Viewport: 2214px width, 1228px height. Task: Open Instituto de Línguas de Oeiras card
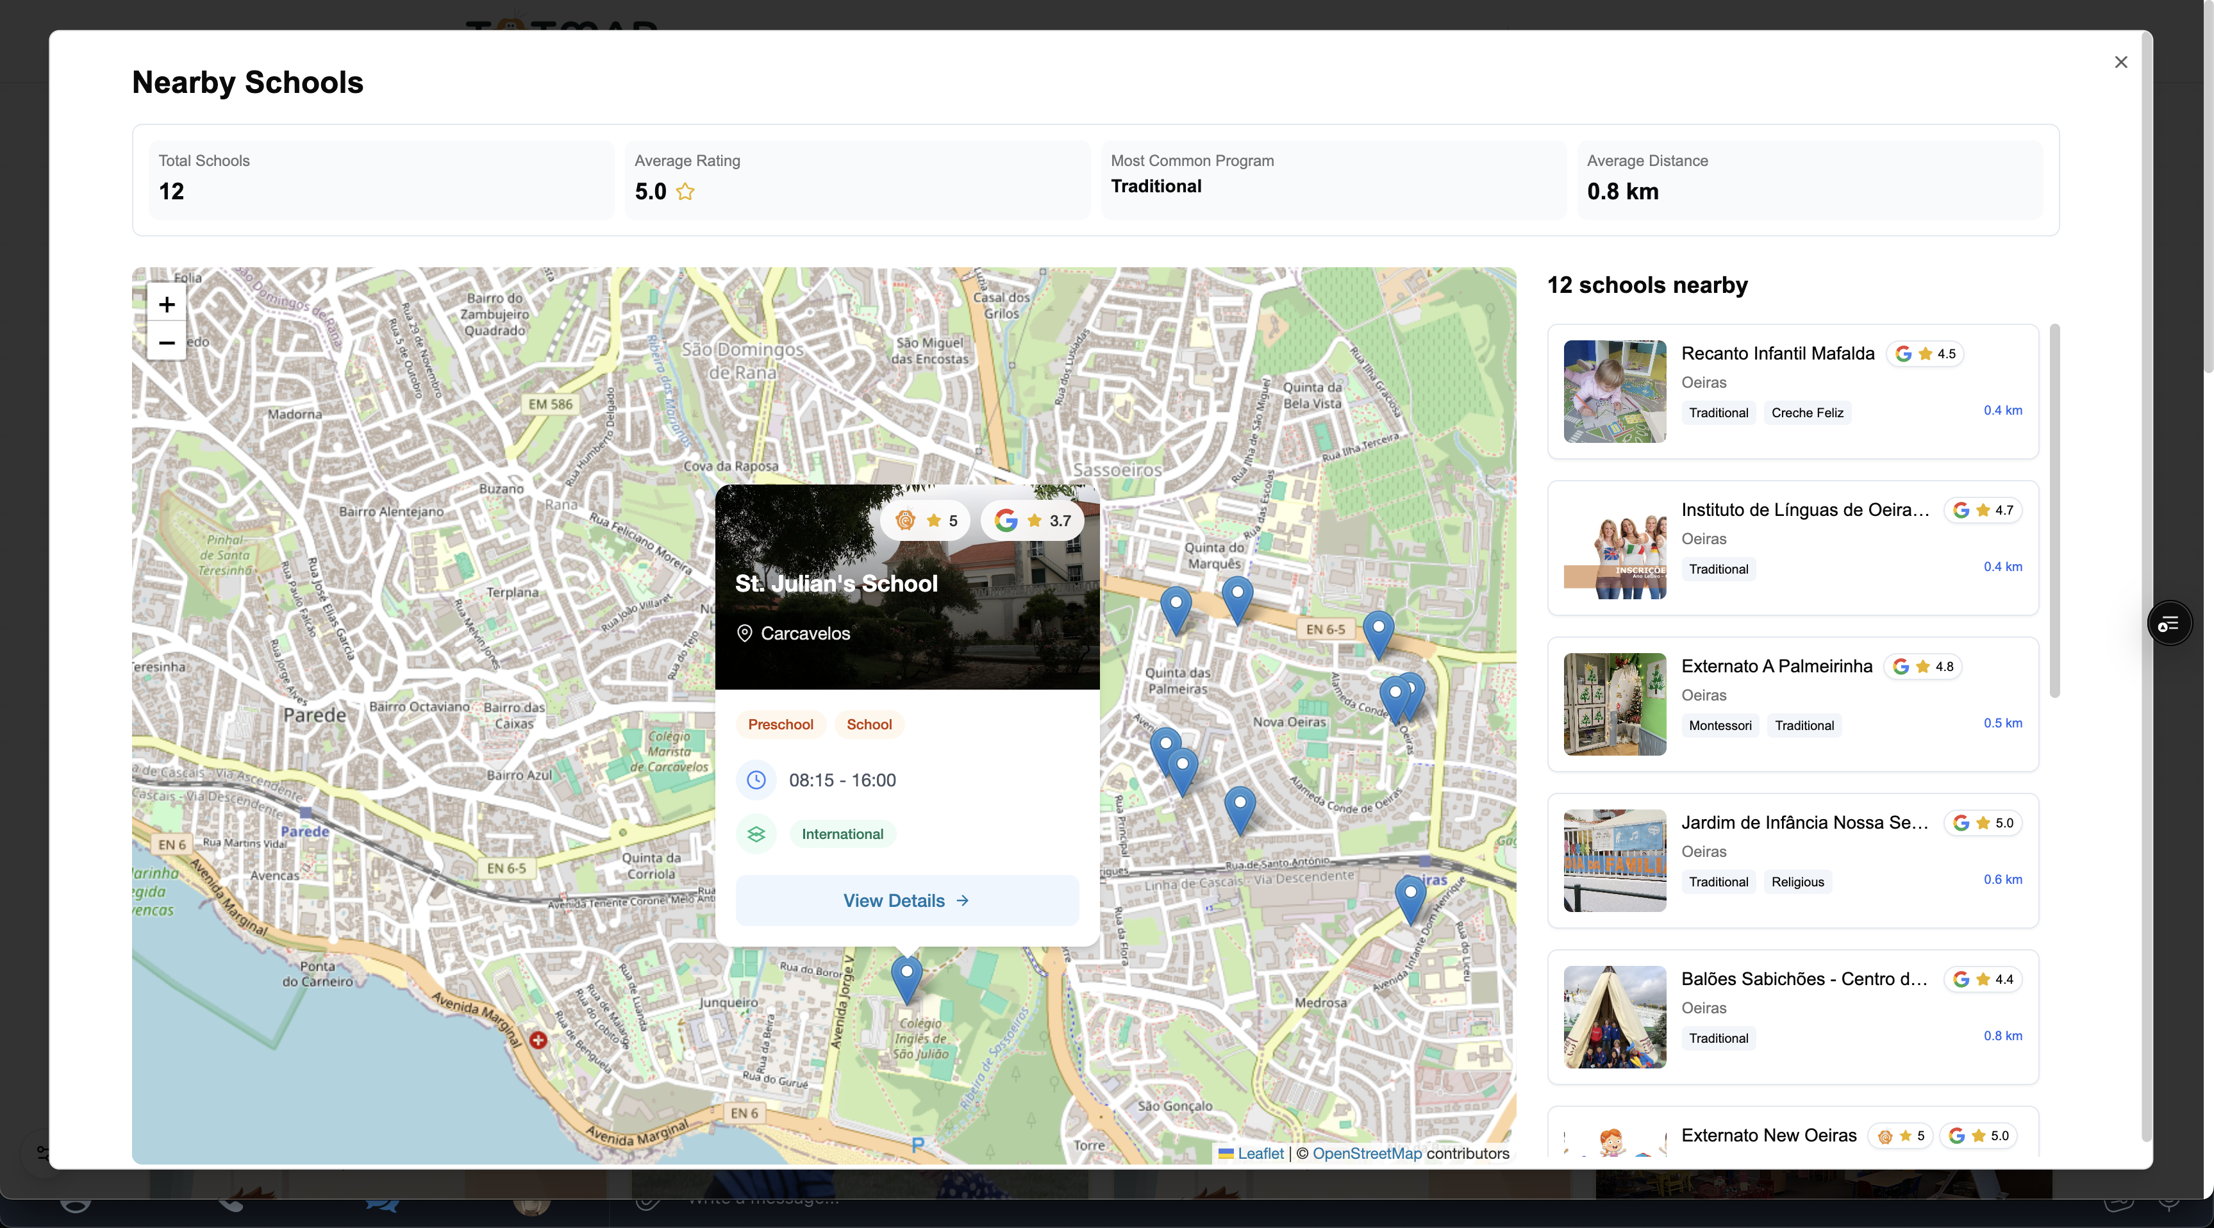[1793, 547]
